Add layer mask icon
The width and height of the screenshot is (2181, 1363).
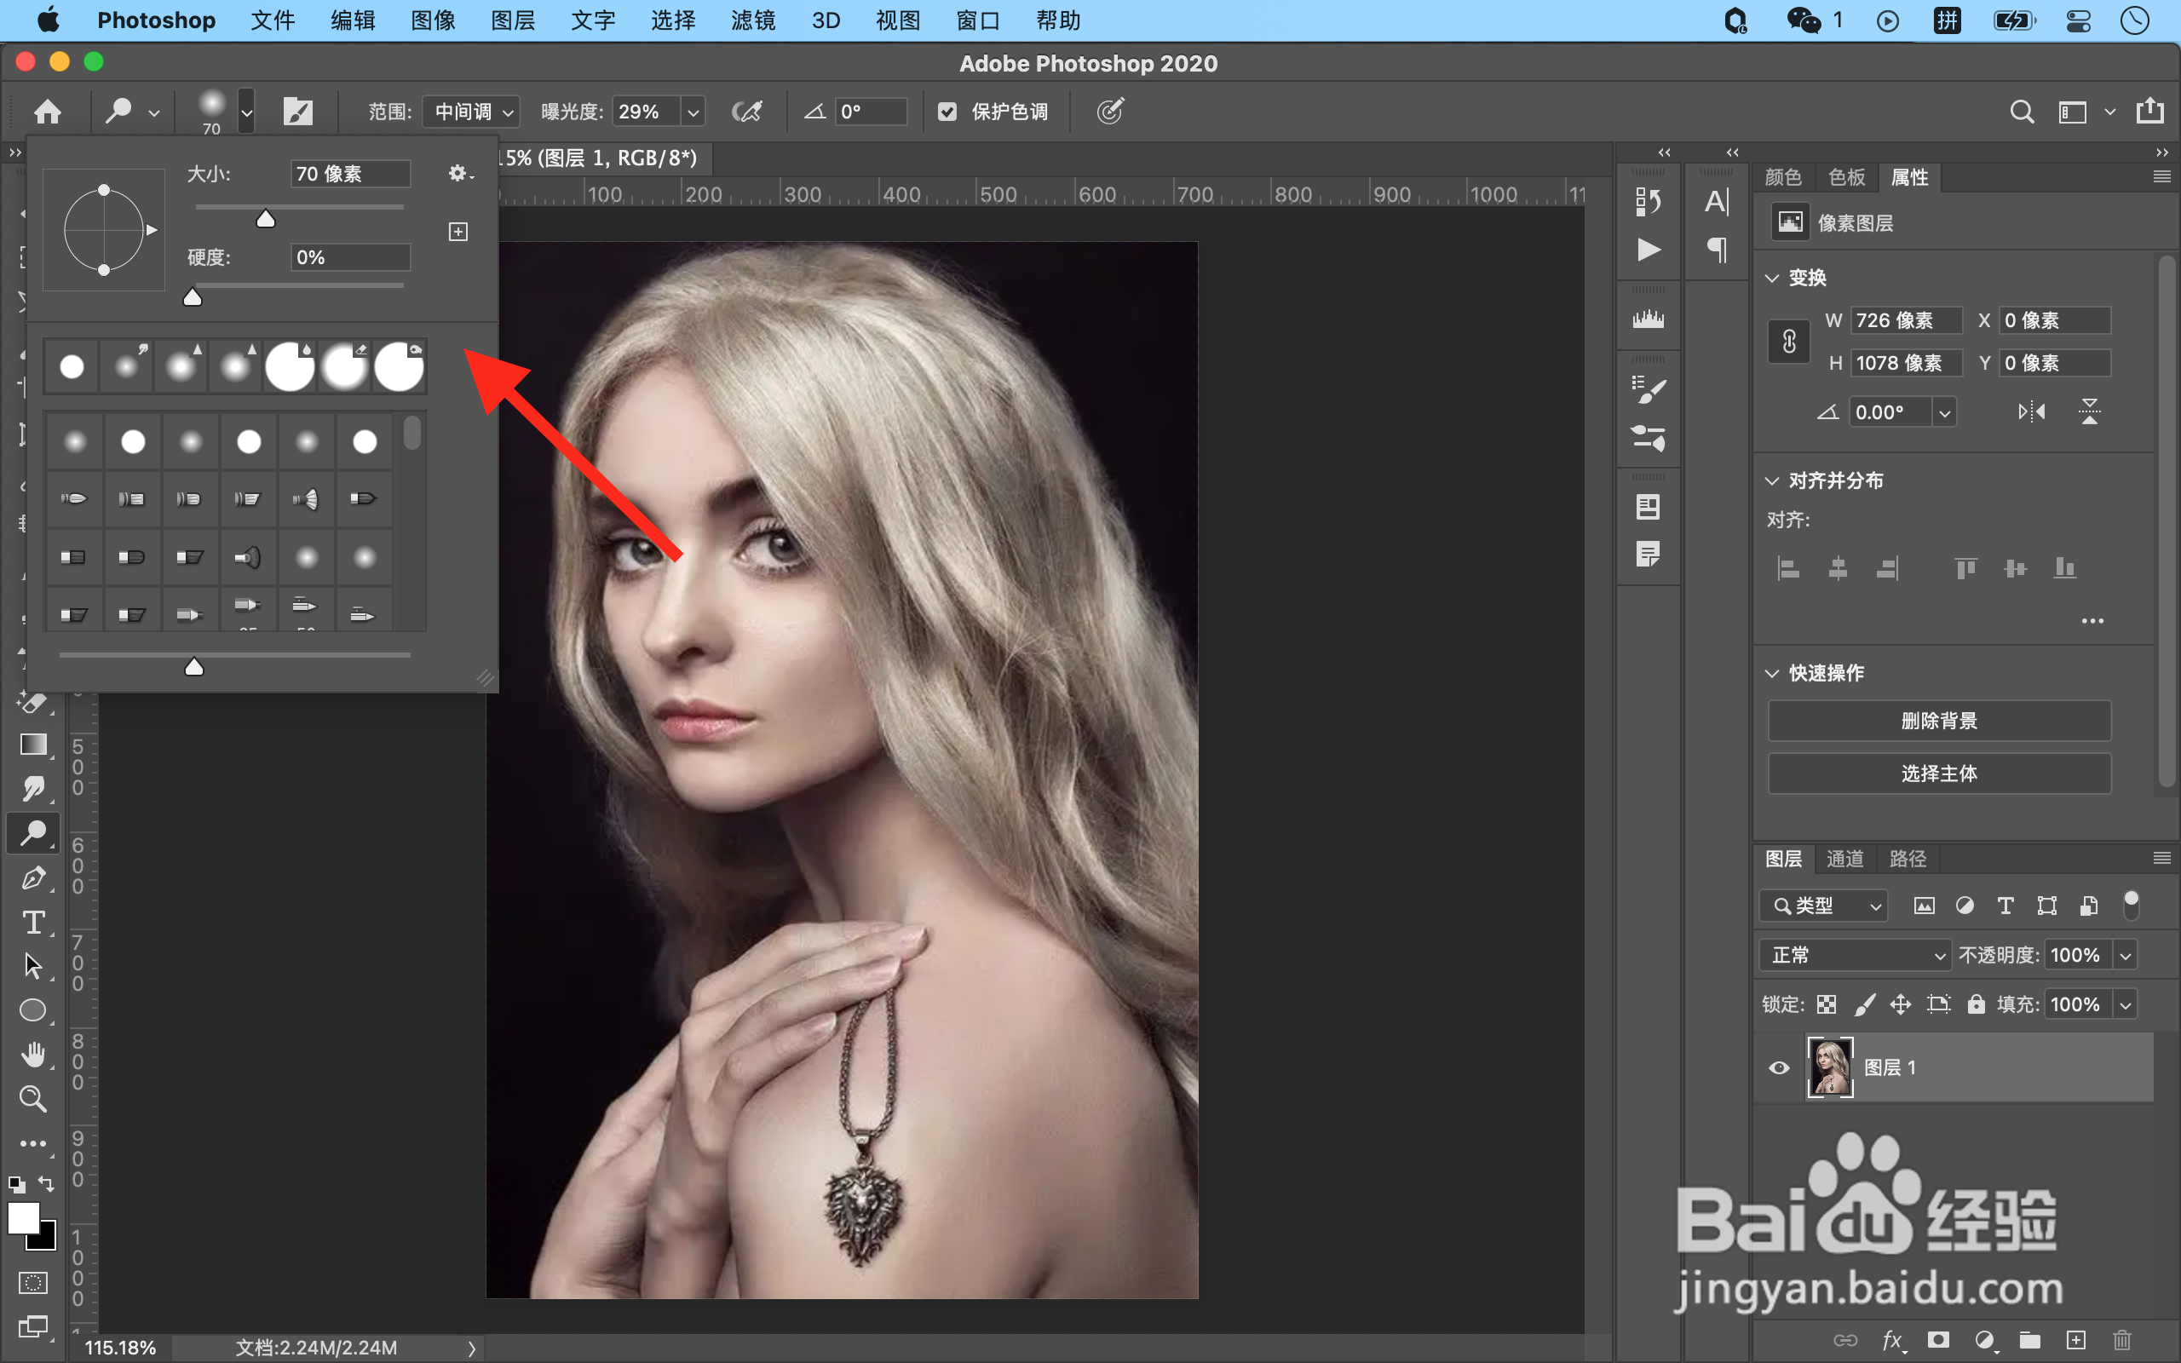pos(1938,1341)
